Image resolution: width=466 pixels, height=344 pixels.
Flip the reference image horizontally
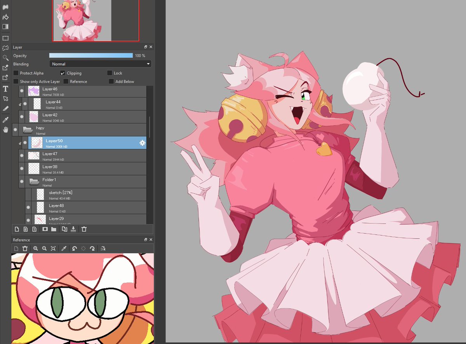tap(103, 249)
